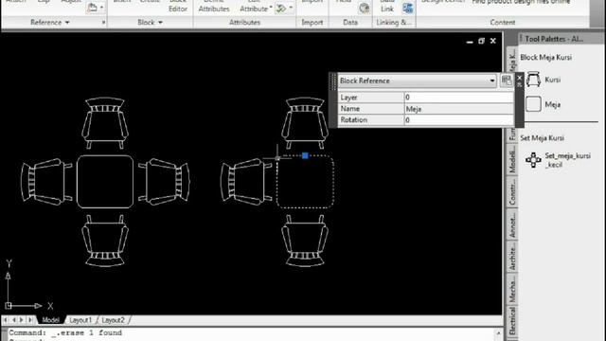Click the Rotation value field
Screen dimensions: 606x341
pos(458,120)
